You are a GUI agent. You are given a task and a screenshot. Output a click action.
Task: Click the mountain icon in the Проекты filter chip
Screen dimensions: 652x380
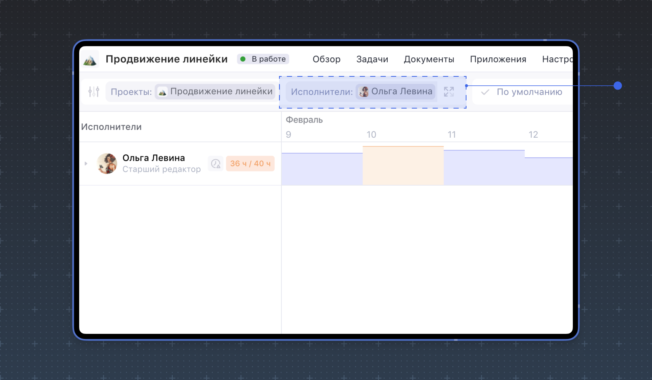click(x=162, y=92)
